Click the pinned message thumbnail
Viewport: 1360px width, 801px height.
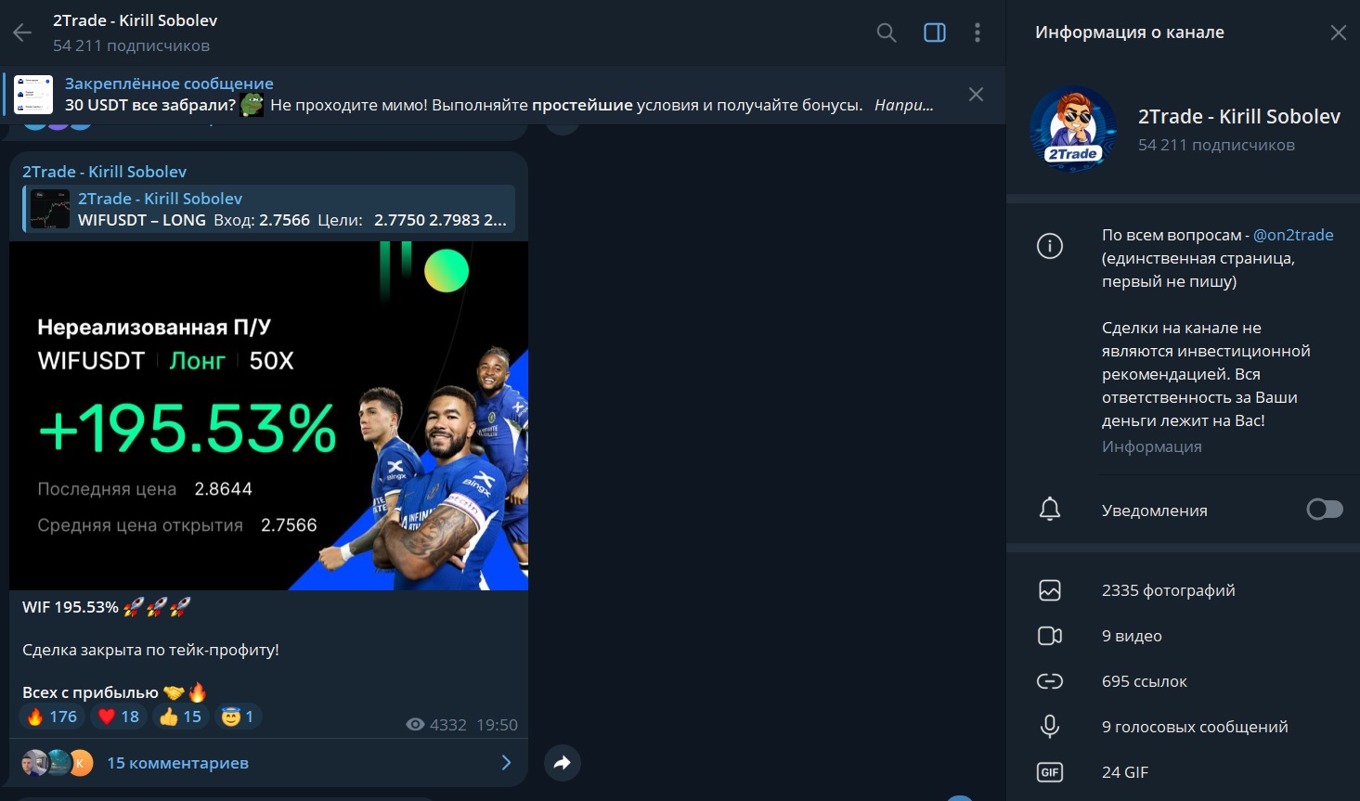coord(33,95)
